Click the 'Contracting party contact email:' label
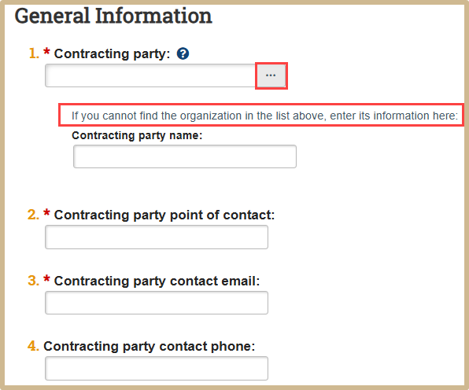Viewport: 469px width, 390px height. click(x=157, y=281)
